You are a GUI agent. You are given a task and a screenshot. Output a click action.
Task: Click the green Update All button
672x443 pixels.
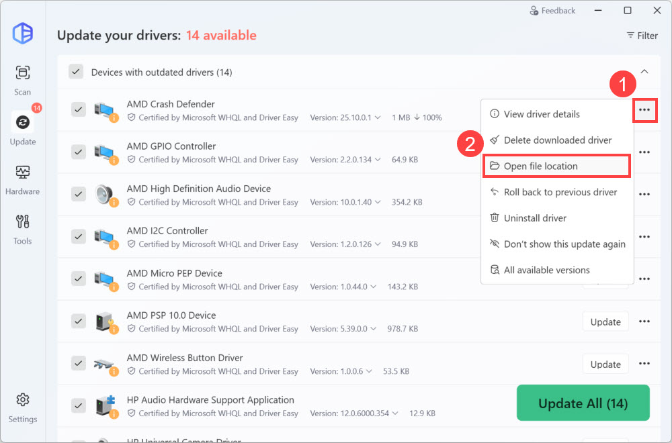tap(583, 403)
